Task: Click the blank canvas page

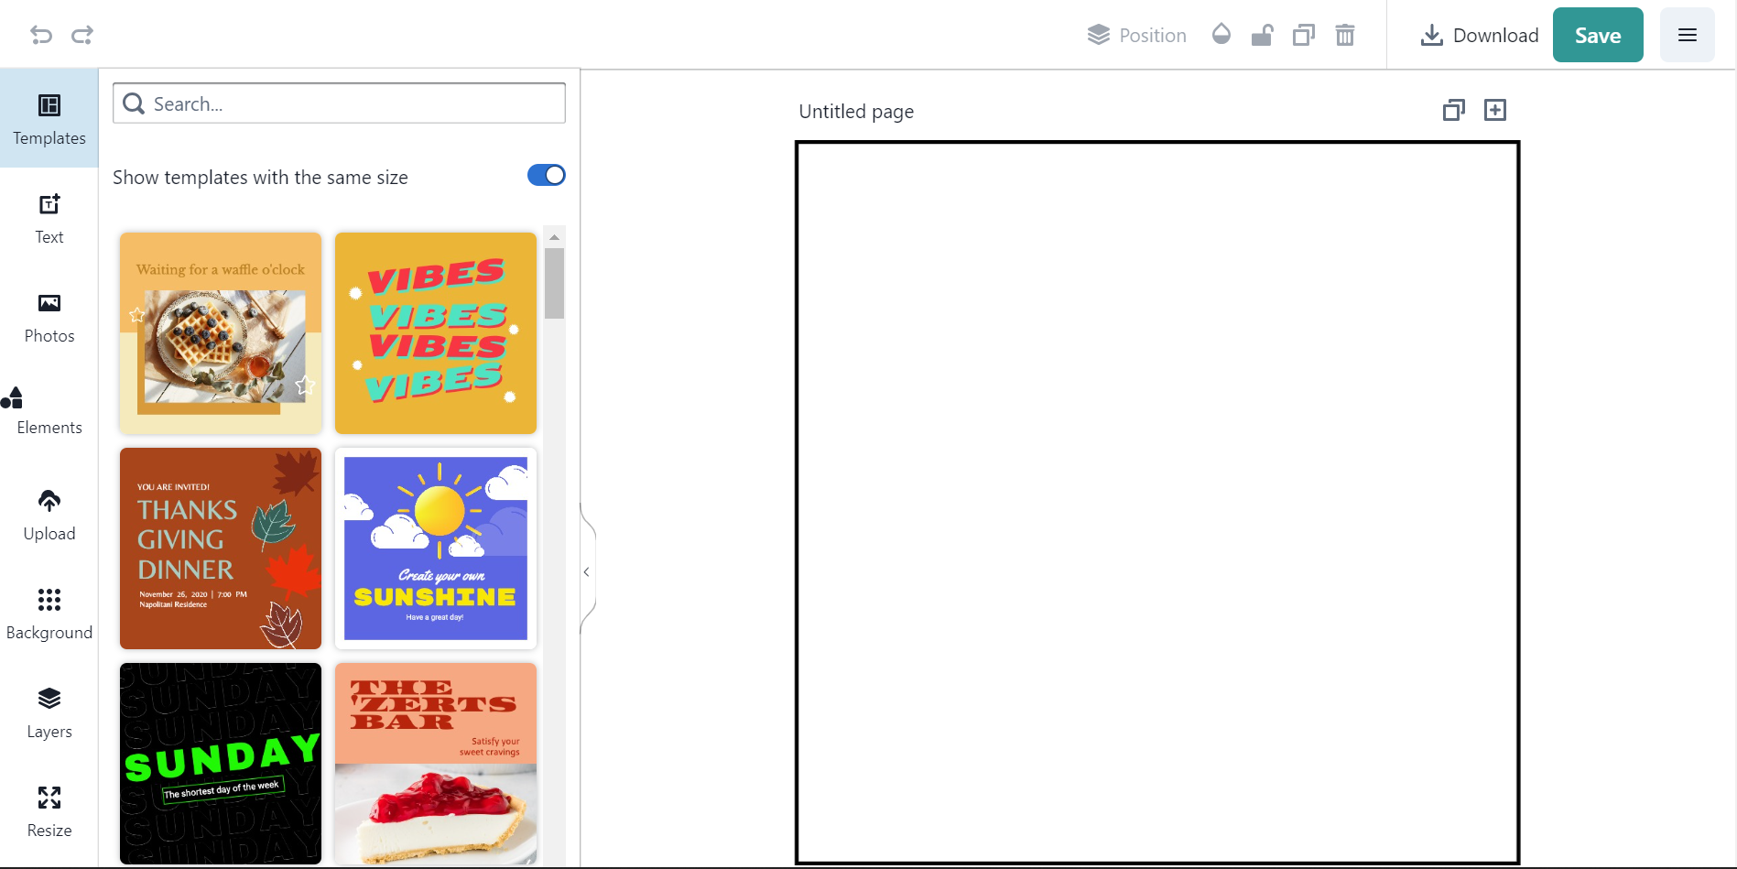Action: click(x=1157, y=503)
